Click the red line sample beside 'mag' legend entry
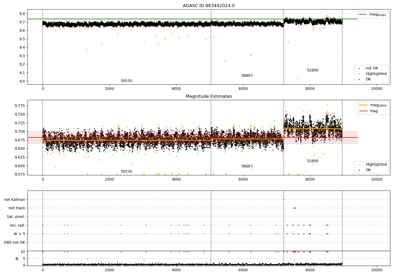This screenshot has width=394, height=276. [x=364, y=111]
